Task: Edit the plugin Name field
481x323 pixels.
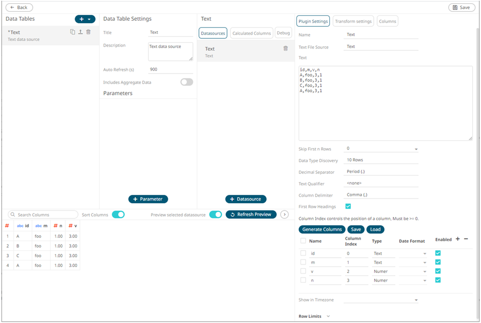Action: pos(381,35)
